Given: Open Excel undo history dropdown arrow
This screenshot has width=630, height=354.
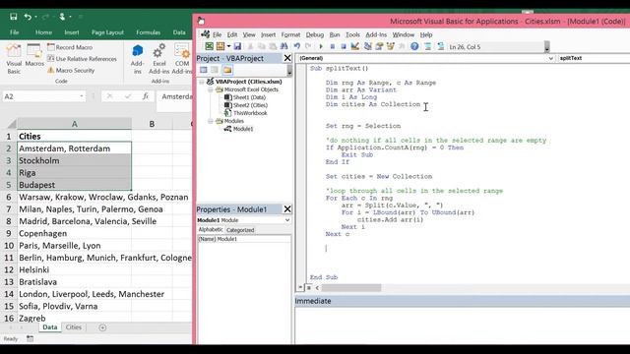Looking at the screenshot, I should point(35,17).
